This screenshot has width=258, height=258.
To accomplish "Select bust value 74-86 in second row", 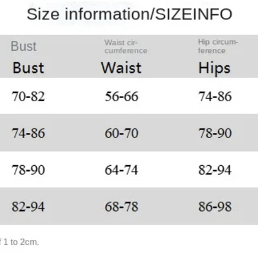I will click(28, 133).
